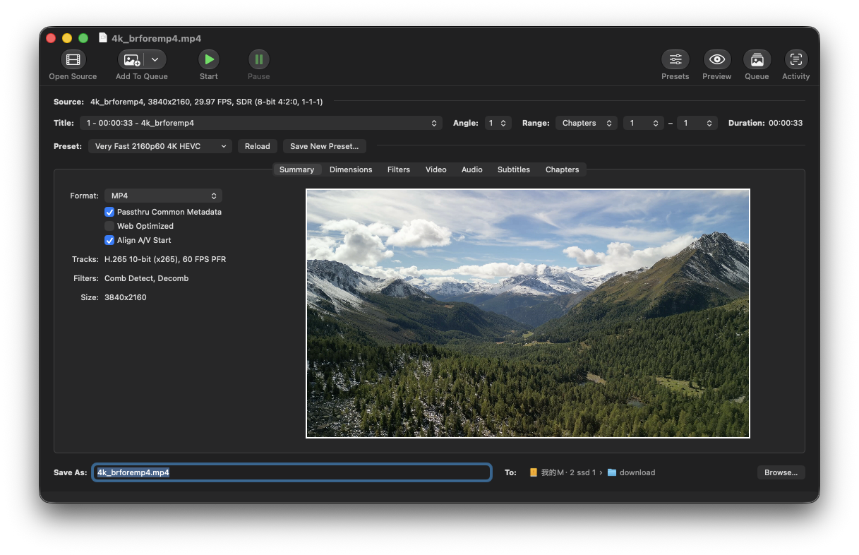Click the Size 3840x2160 value

pos(126,297)
